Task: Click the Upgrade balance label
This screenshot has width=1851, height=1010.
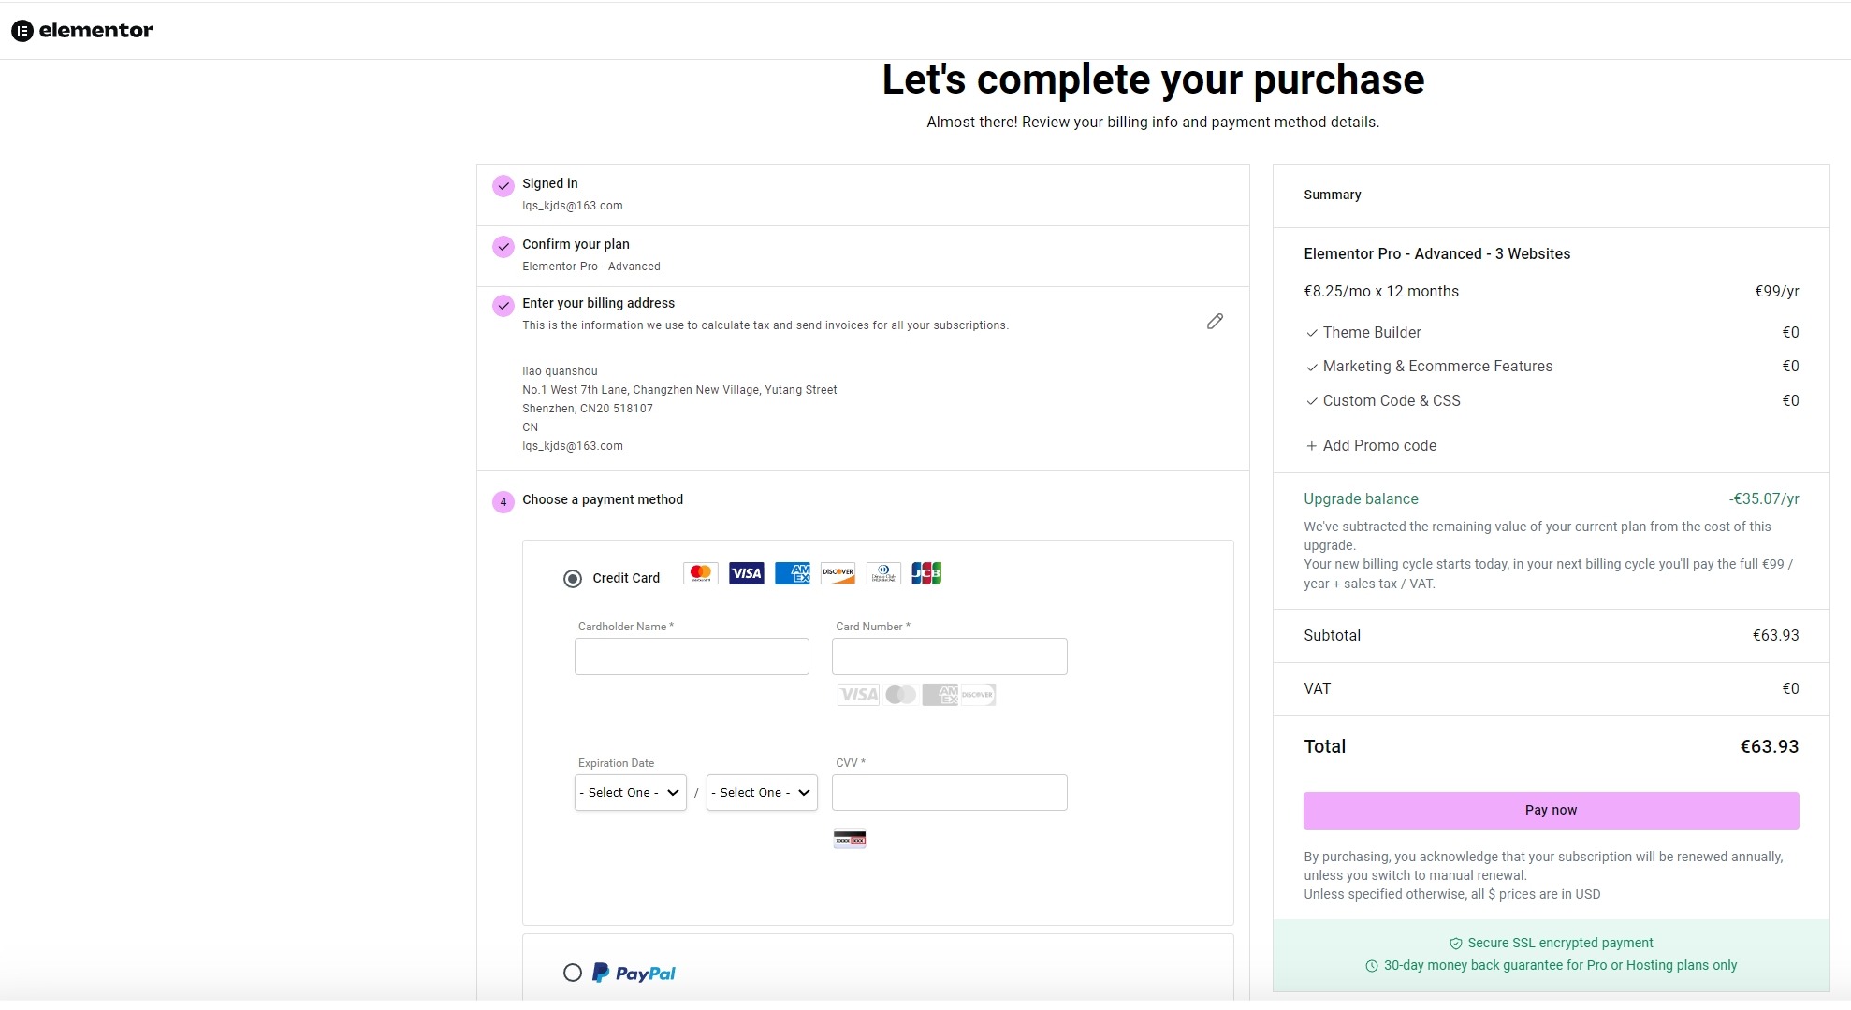Action: click(1361, 499)
